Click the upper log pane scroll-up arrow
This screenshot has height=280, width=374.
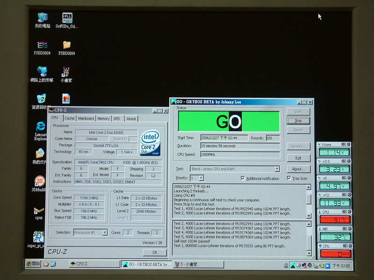coord(309,187)
